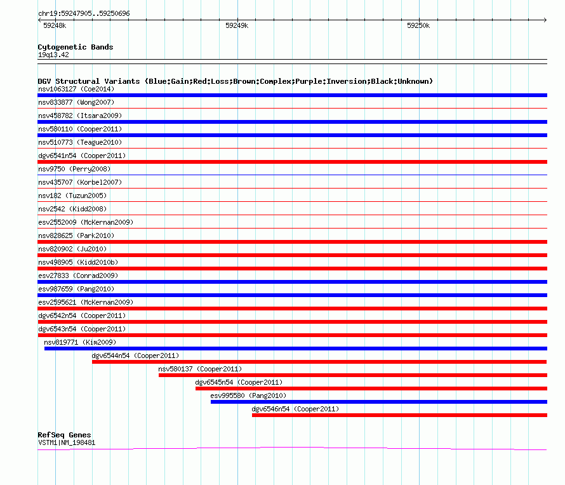Click the red bar under dgv6541n54
This screenshot has width=565, height=485.
[292, 162]
